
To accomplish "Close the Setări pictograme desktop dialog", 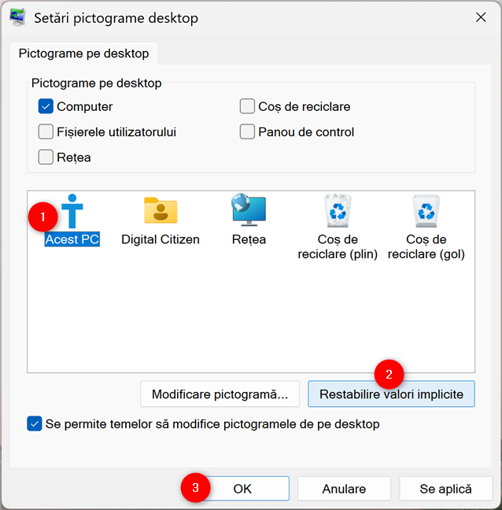I will (480, 17).
